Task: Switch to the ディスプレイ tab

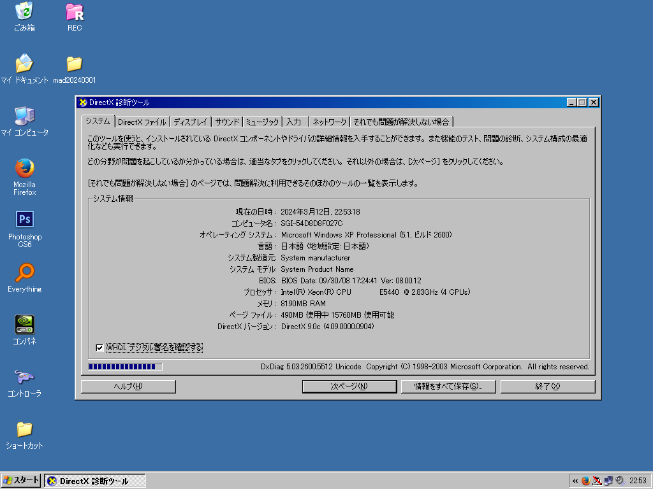Action: [190, 122]
